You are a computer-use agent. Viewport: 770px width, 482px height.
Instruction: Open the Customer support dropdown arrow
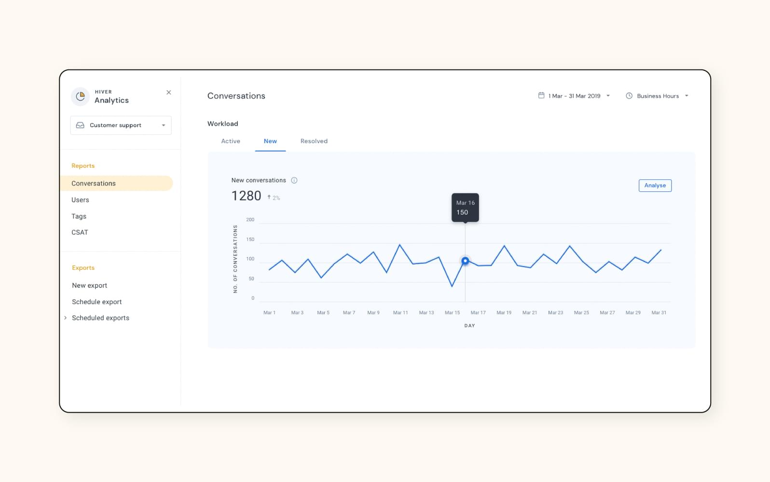[164, 125]
